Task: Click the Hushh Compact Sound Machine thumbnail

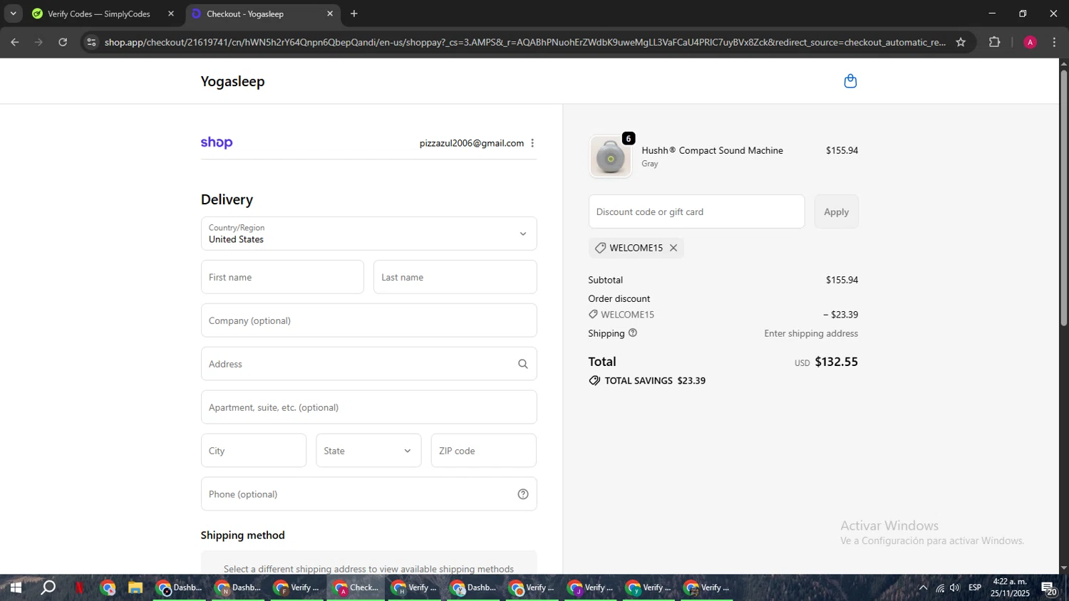Action: click(x=611, y=156)
